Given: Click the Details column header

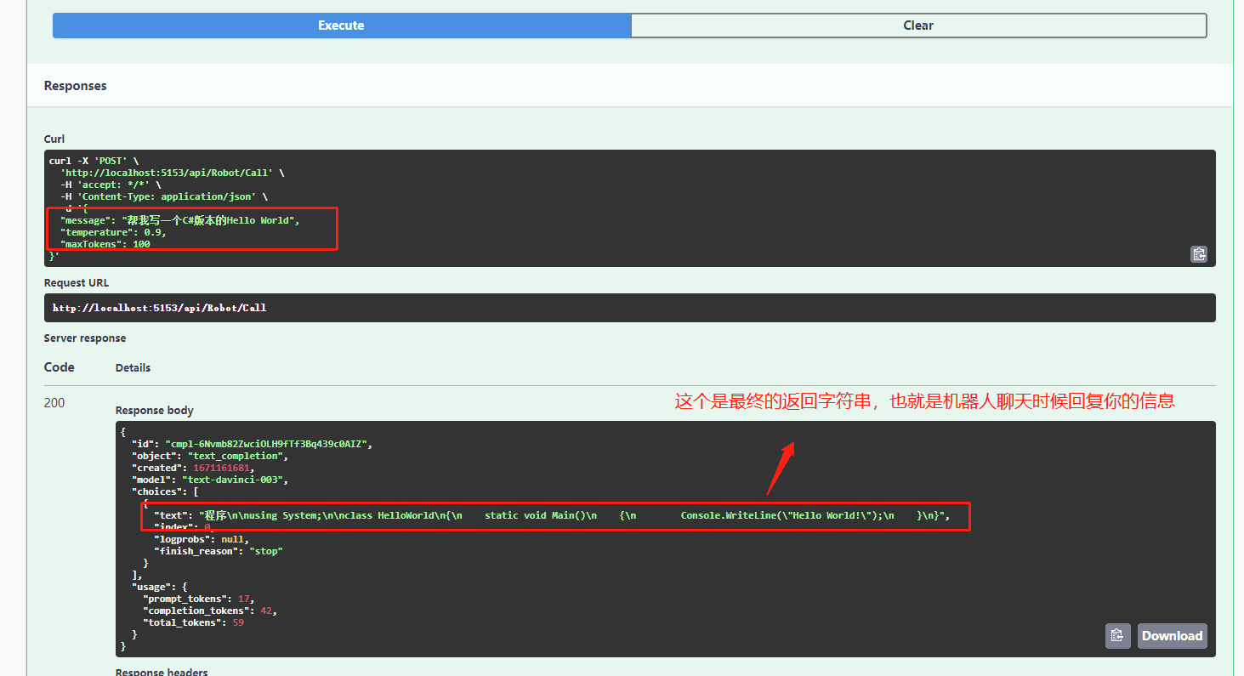Looking at the screenshot, I should 133,367.
